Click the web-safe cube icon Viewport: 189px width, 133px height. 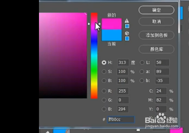127,33
